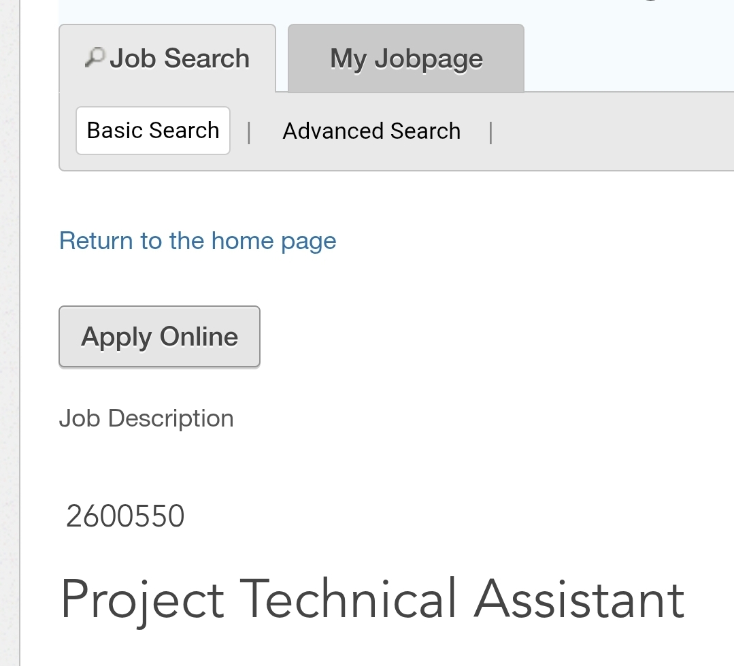The image size is (734, 666).
Task: Click the word Description under Apply button
Action: click(x=171, y=418)
